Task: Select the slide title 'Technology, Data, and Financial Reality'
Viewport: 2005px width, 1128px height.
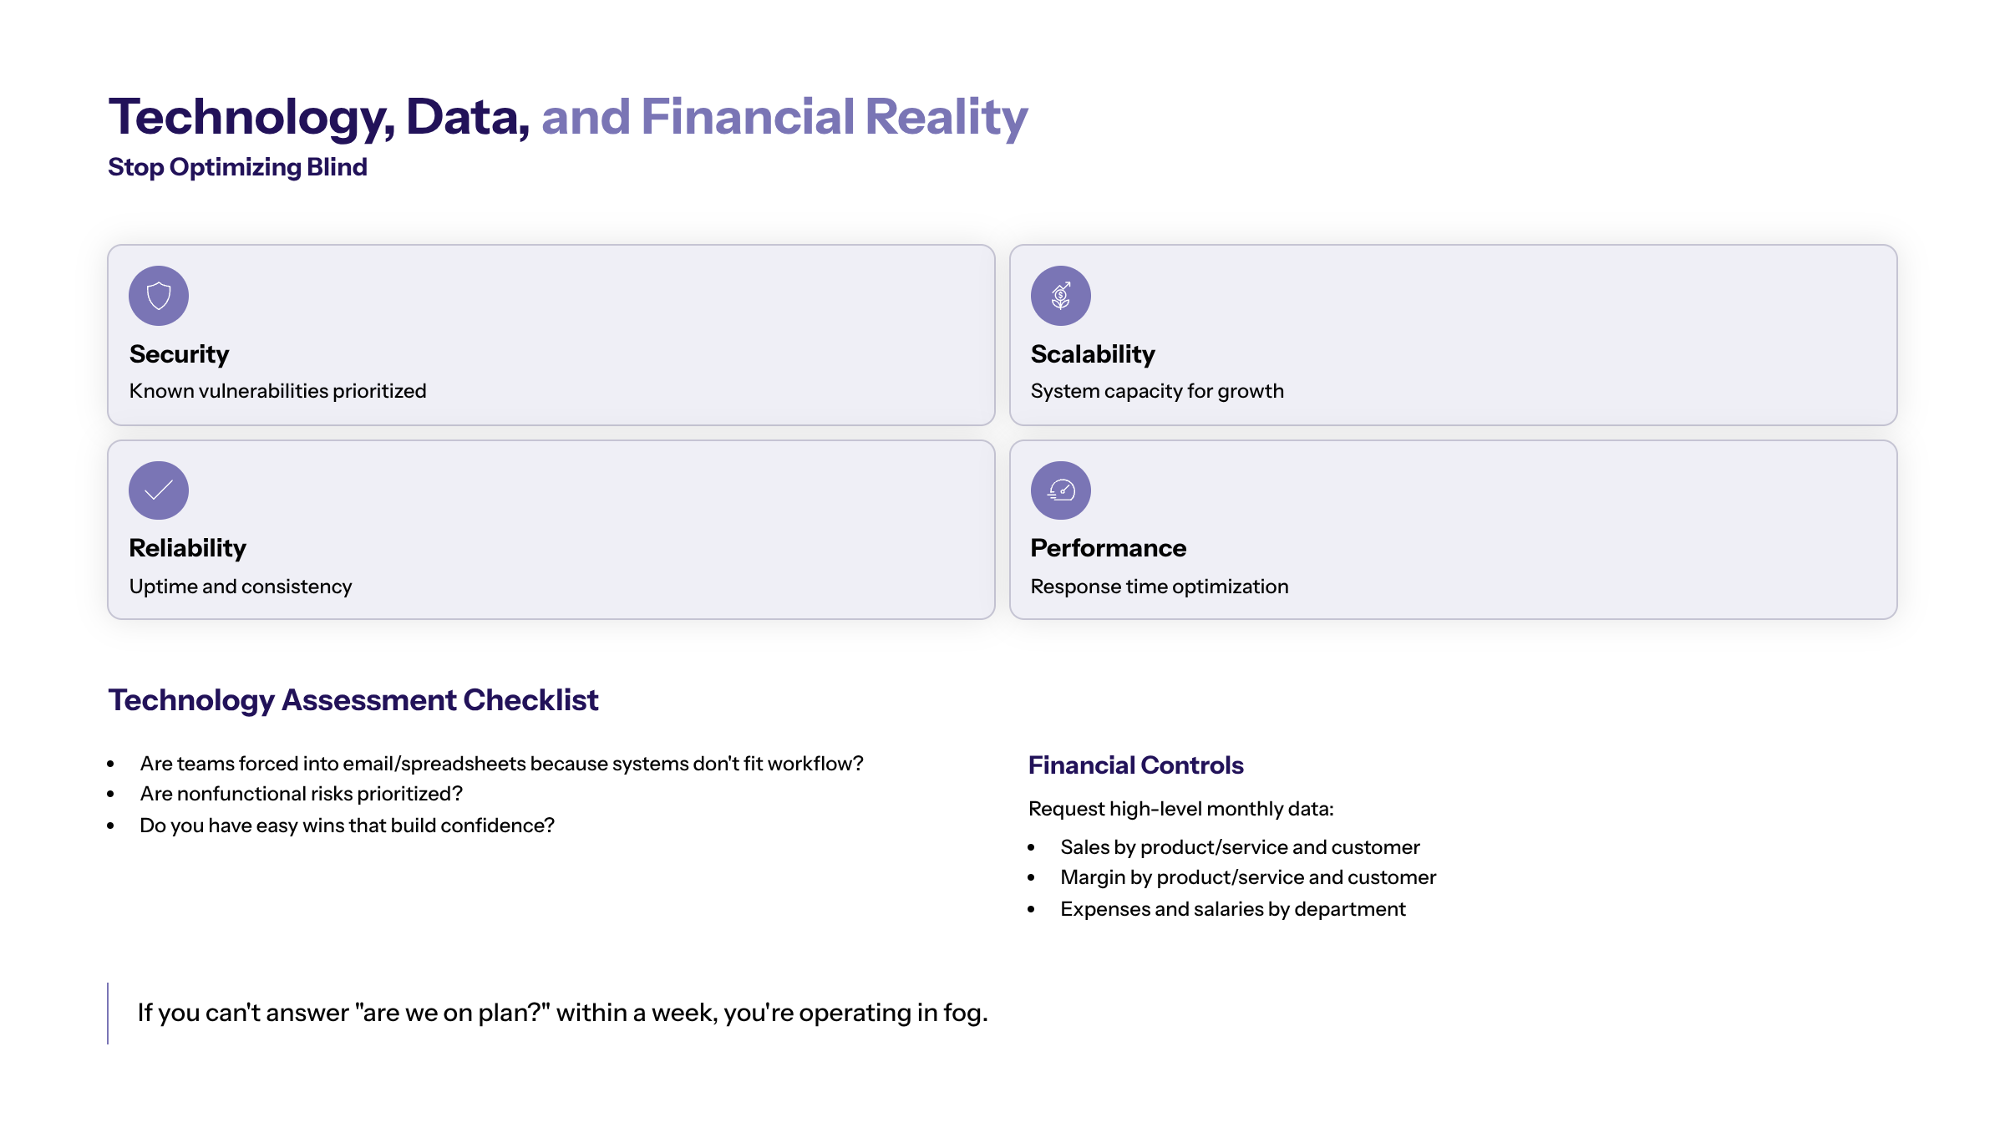Action: tap(568, 117)
